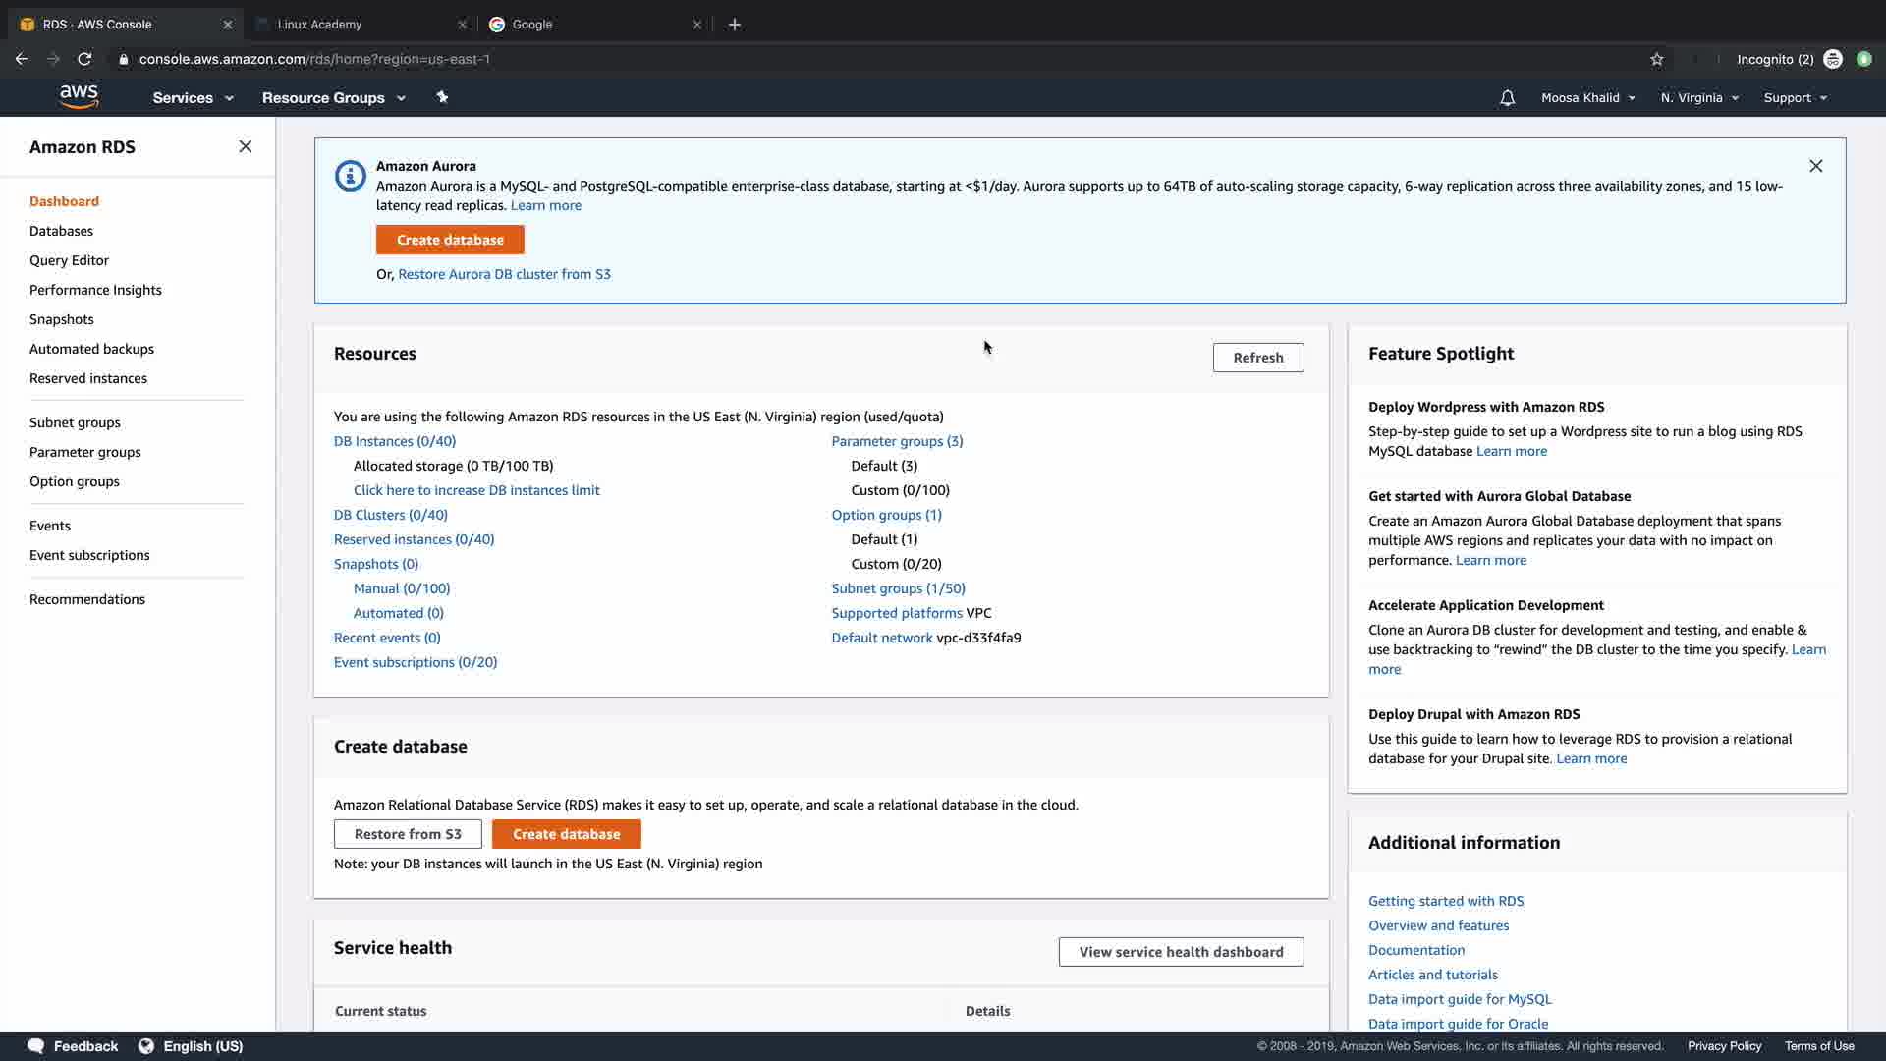Open the Resource Groups dropdown
This screenshot has height=1061, width=1886.
(x=333, y=98)
